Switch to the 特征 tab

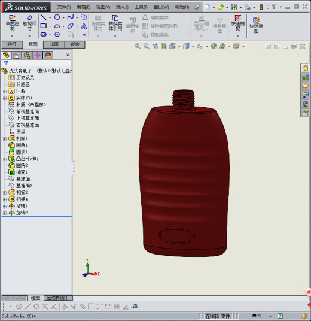tap(12, 44)
